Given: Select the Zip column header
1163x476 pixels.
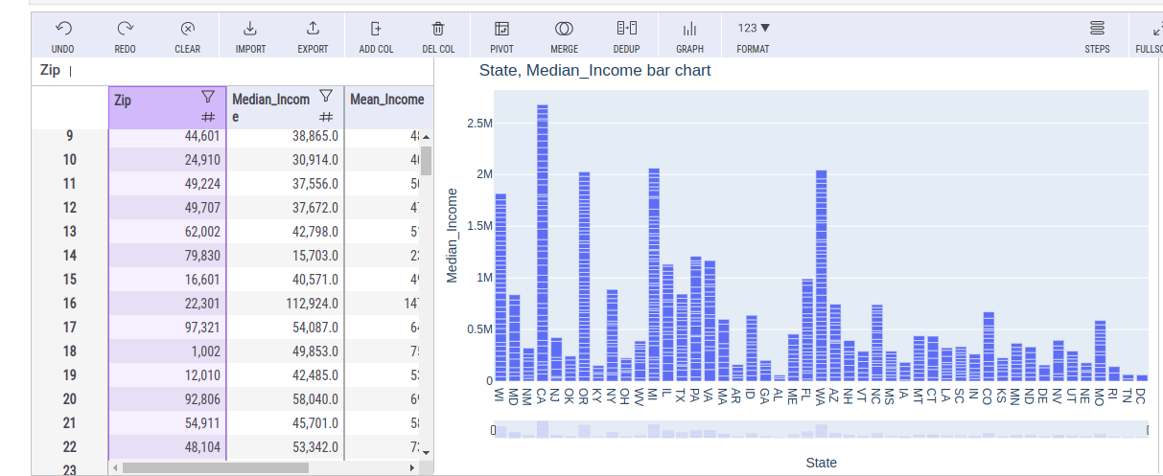Looking at the screenshot, I should [168, 107].
